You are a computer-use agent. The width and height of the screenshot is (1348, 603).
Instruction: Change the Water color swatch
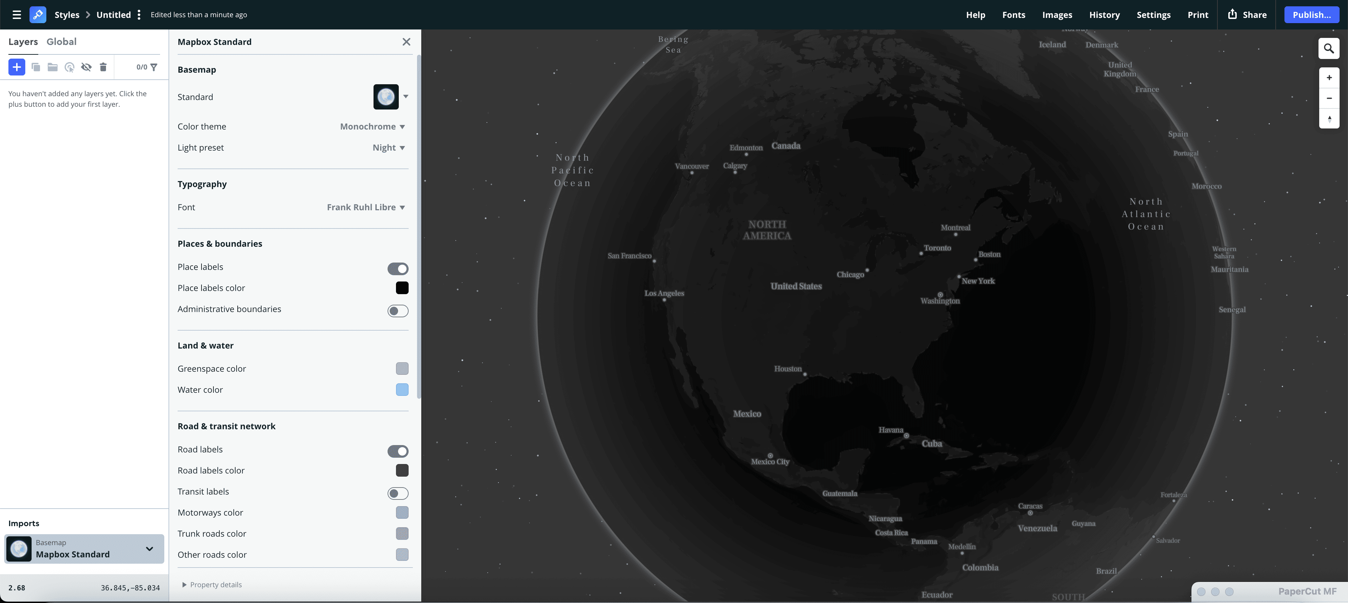tap(402, 390)
